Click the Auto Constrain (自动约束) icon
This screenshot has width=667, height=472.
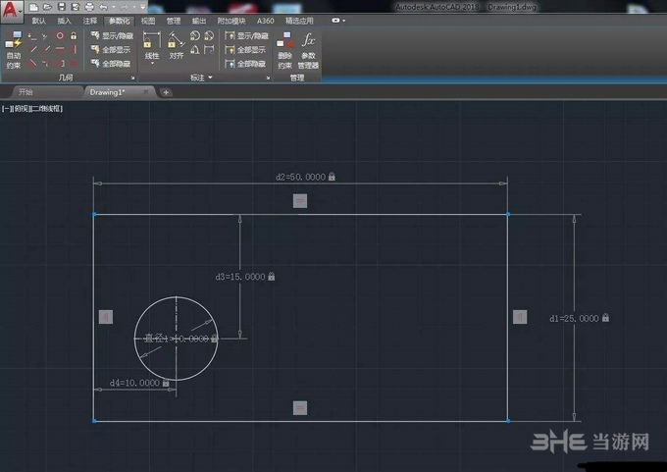(x=13, y=43)
